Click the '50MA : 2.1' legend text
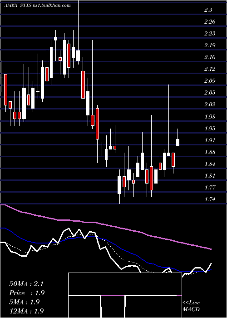The image size is (227, 318). [x=26, y=284]
